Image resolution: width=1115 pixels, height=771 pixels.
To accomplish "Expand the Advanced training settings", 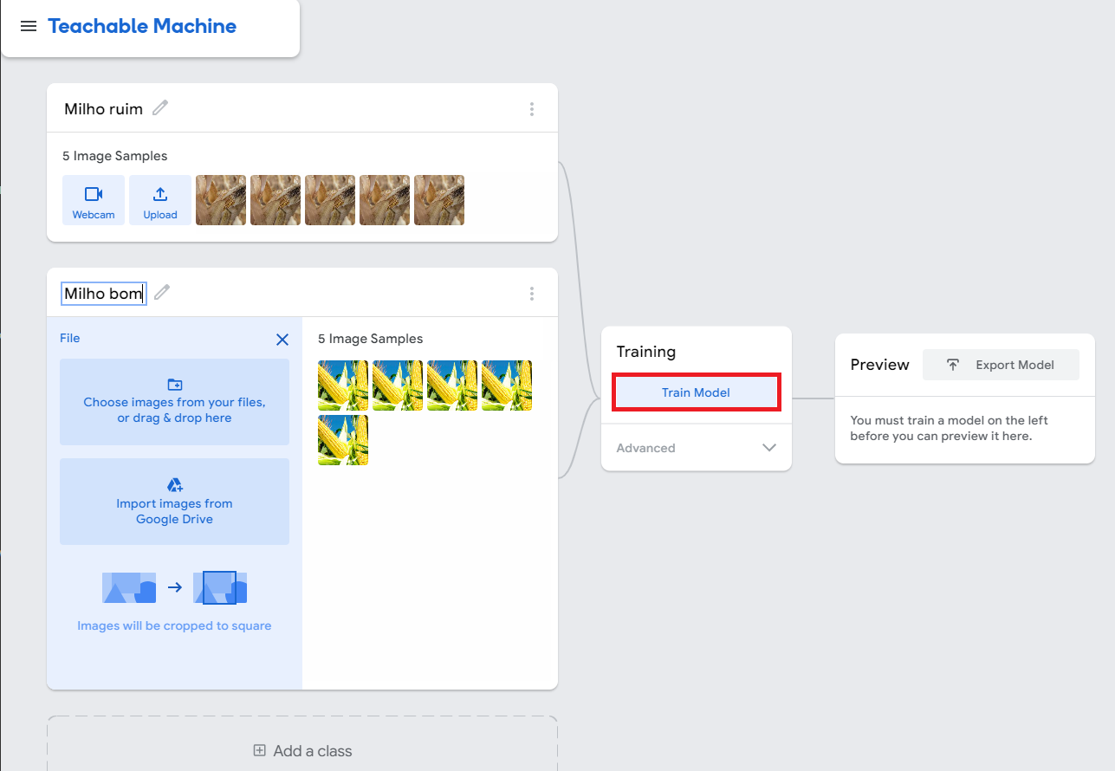I will click(697, 448).
